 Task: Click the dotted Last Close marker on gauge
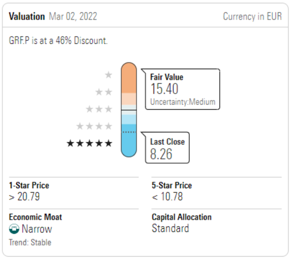coord(129,132)
